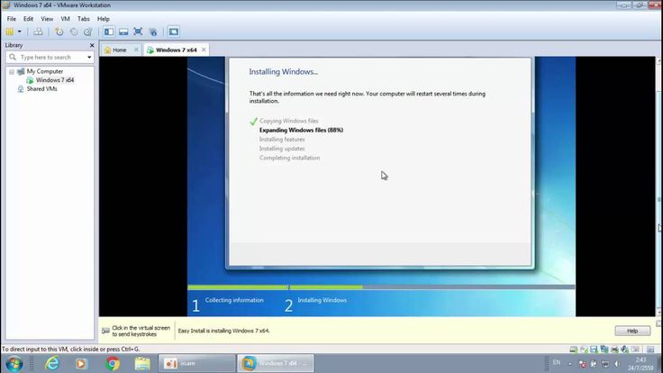Click the sound card status bar icon
Viewport: 663px width, 373px height.
pyautogui.click(x=624, y=350)
